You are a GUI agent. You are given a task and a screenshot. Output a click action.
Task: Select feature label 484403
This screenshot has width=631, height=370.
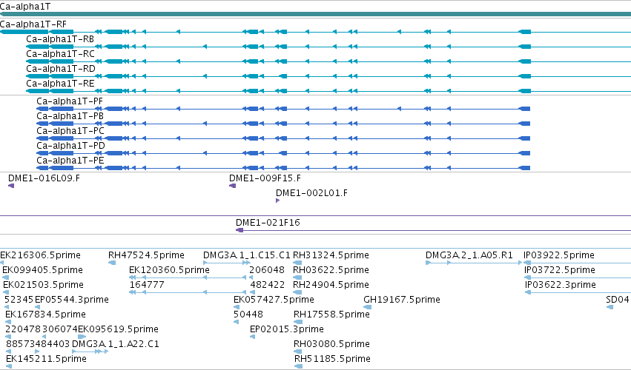[53, 344]
